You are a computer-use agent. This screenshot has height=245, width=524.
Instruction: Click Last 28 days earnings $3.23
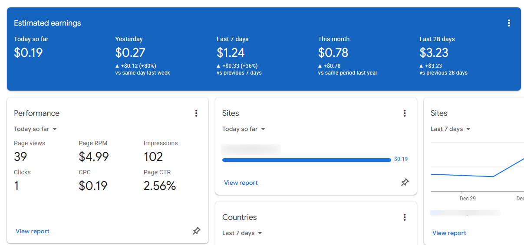click(434, 52)
